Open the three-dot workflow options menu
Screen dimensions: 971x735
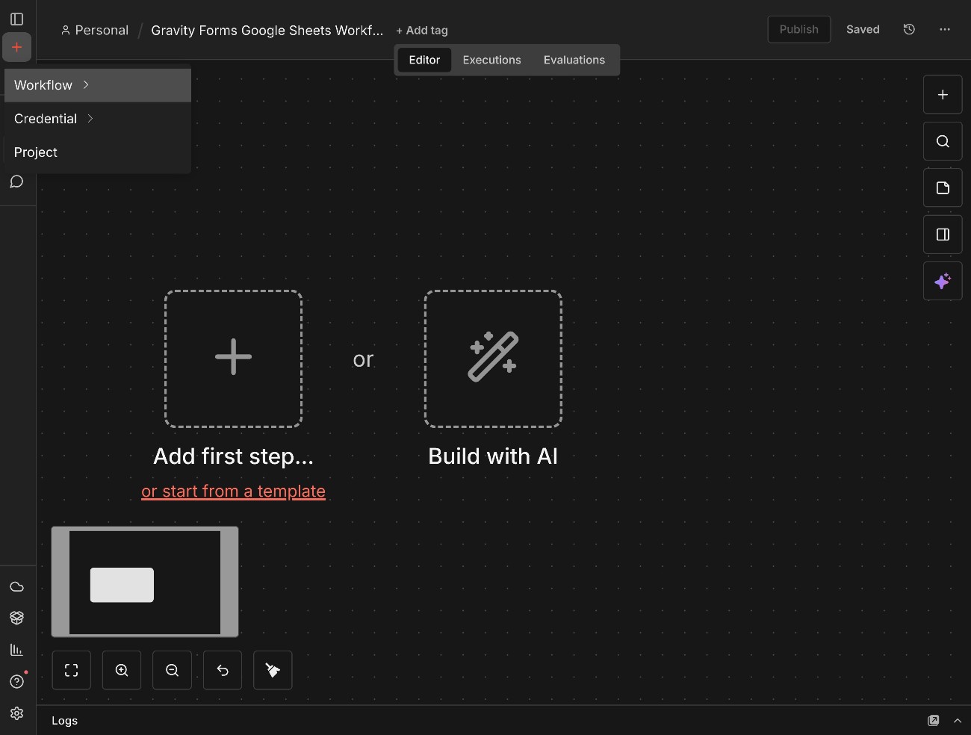[945, 29]
